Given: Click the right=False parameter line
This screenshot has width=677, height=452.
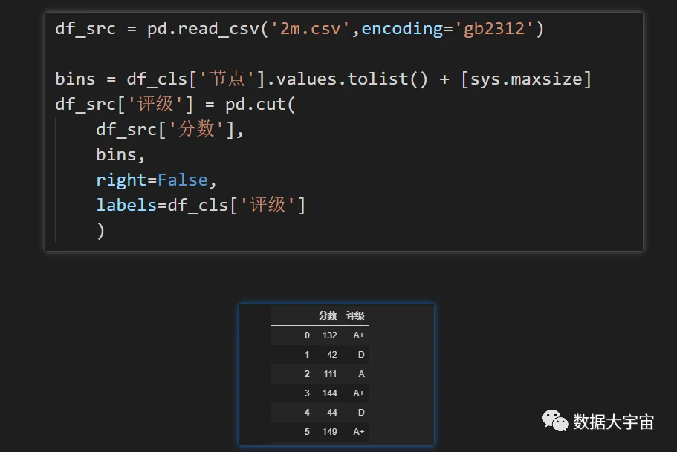Looking at the screenshot, I should (x=156, y=180).
